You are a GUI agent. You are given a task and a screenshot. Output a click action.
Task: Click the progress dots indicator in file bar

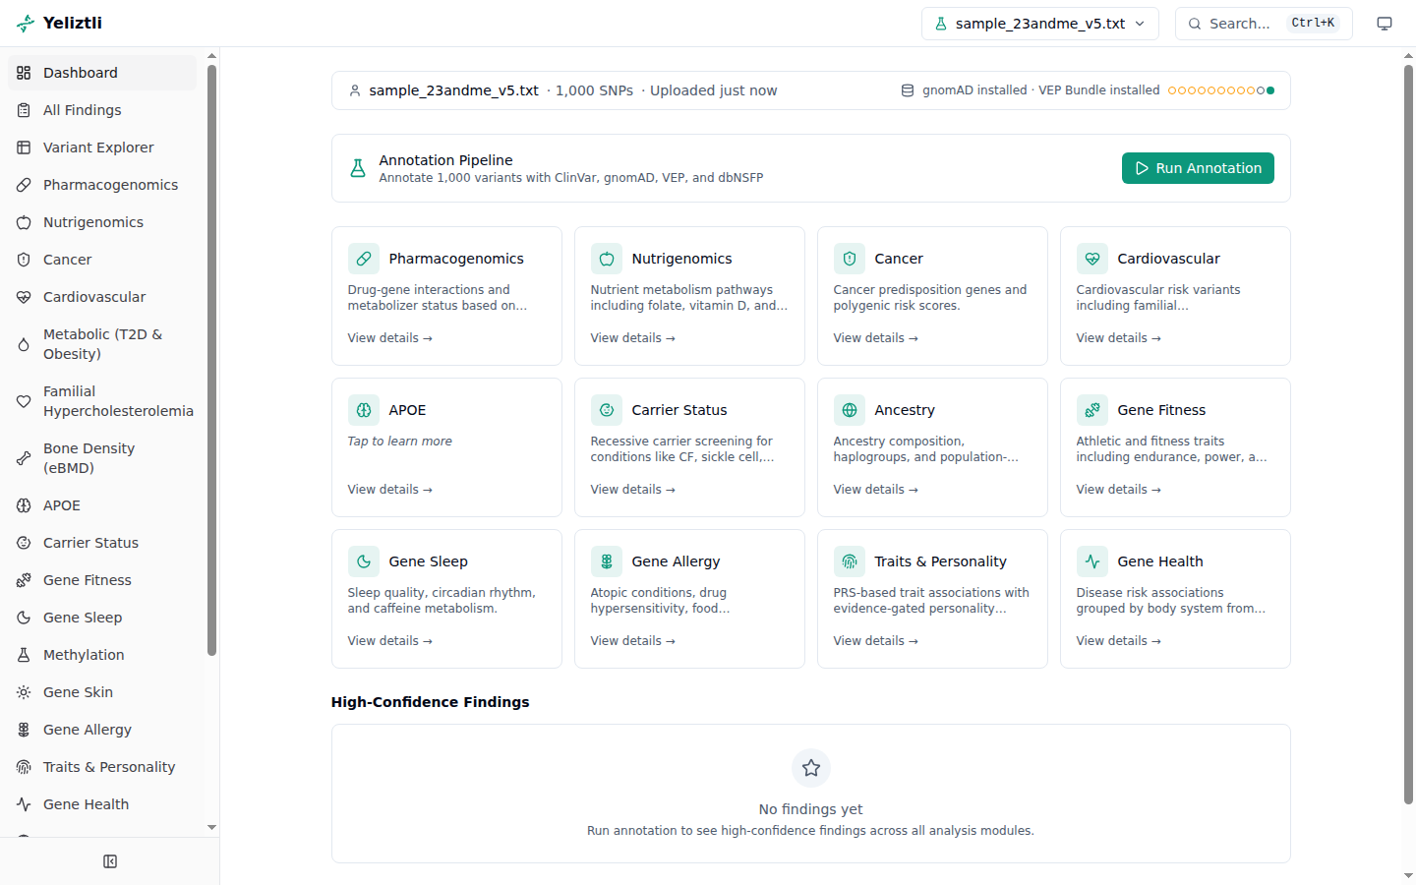tap(1221, 90)
